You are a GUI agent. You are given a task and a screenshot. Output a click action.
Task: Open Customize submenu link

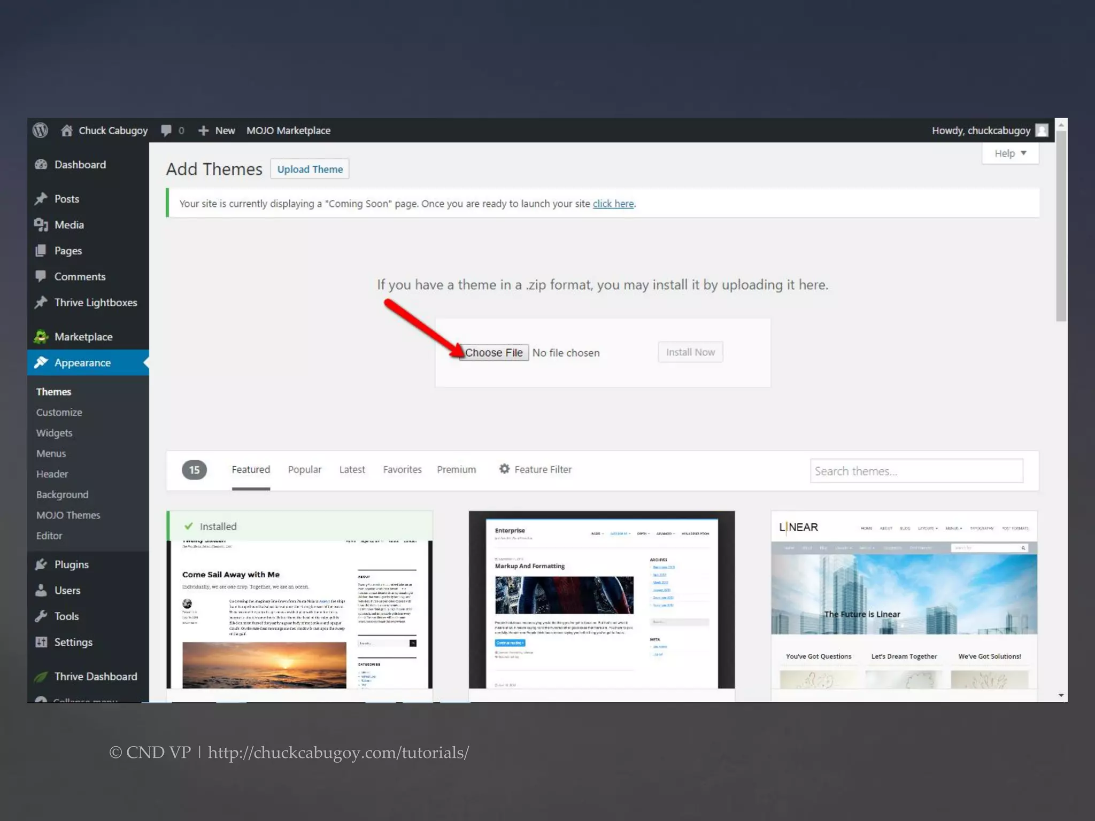59,413
